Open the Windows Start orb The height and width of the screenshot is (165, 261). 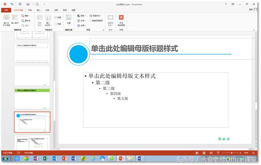point(5,159)
